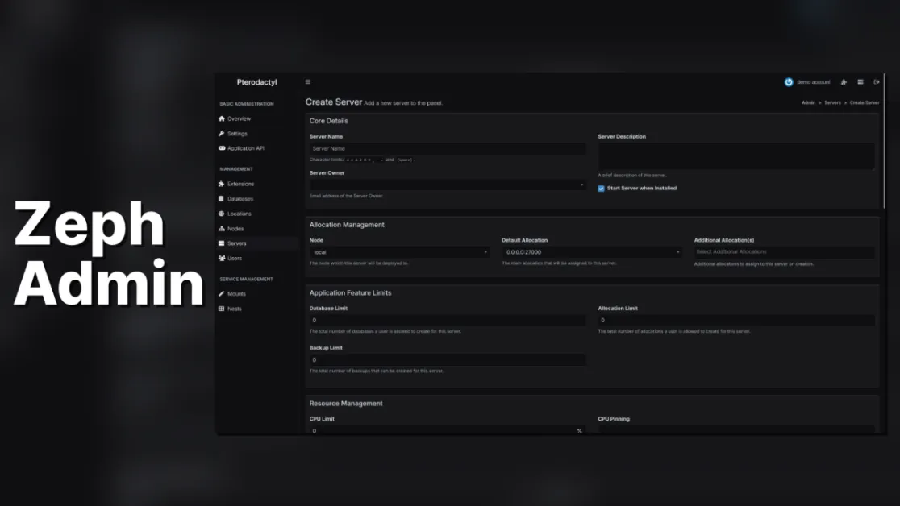Open Databases from the sidebar icon
900x506 pixels.
pyautogui.click(x=222, y=199)
